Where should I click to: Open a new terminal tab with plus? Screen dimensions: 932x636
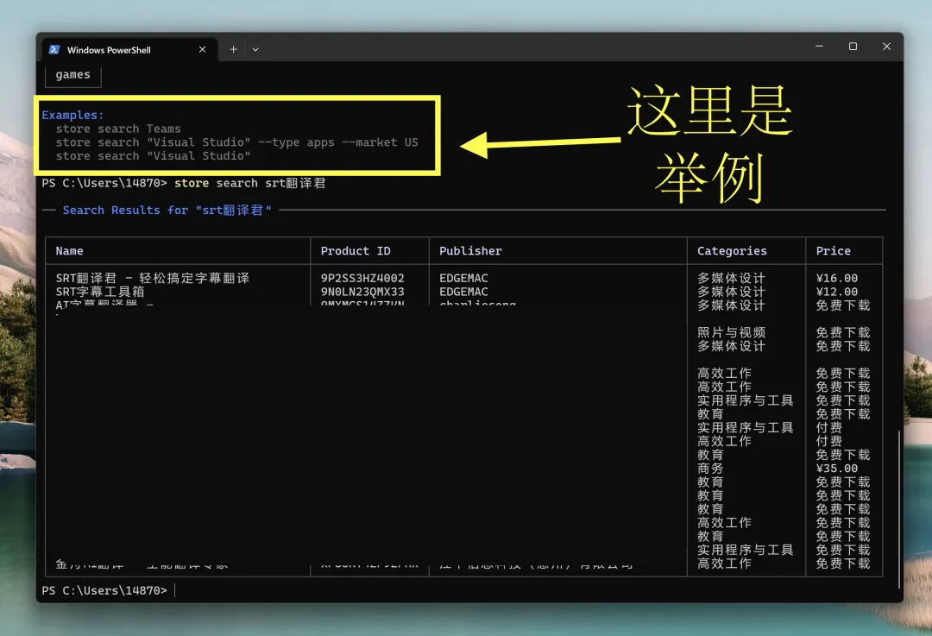pyautogui.click(x=233, y=49)
